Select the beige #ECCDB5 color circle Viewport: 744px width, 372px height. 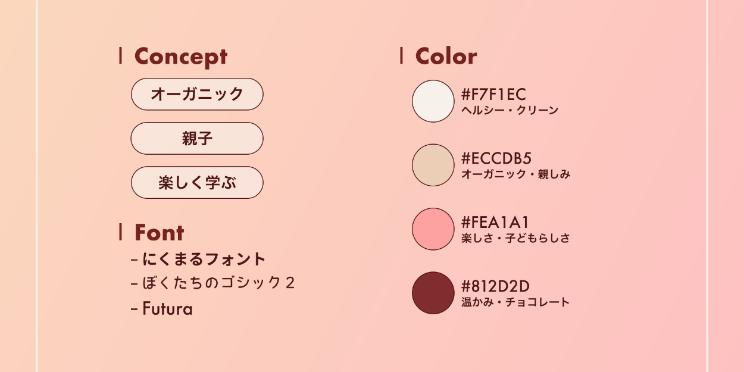[x=433, y=165]
